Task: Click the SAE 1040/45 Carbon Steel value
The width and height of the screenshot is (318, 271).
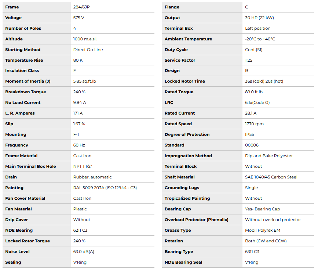Action: tap(271, 177)
